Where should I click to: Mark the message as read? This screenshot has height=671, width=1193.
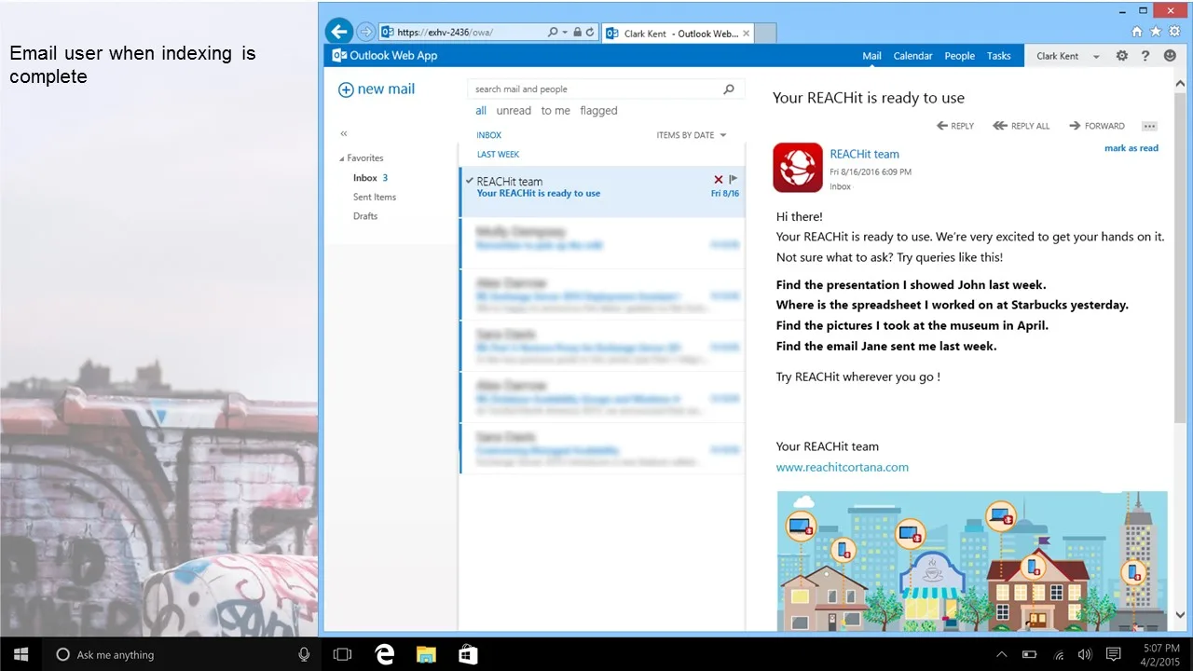tap(1131, 148)
